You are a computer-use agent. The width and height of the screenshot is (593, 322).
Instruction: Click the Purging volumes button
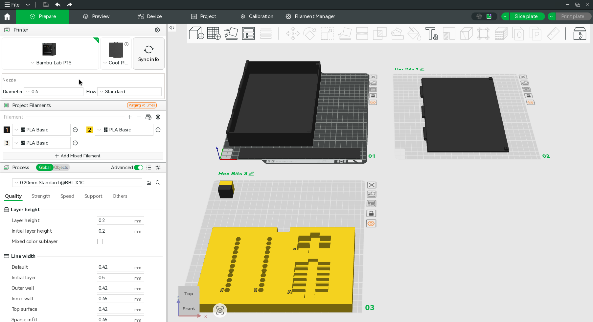point(142,105)
